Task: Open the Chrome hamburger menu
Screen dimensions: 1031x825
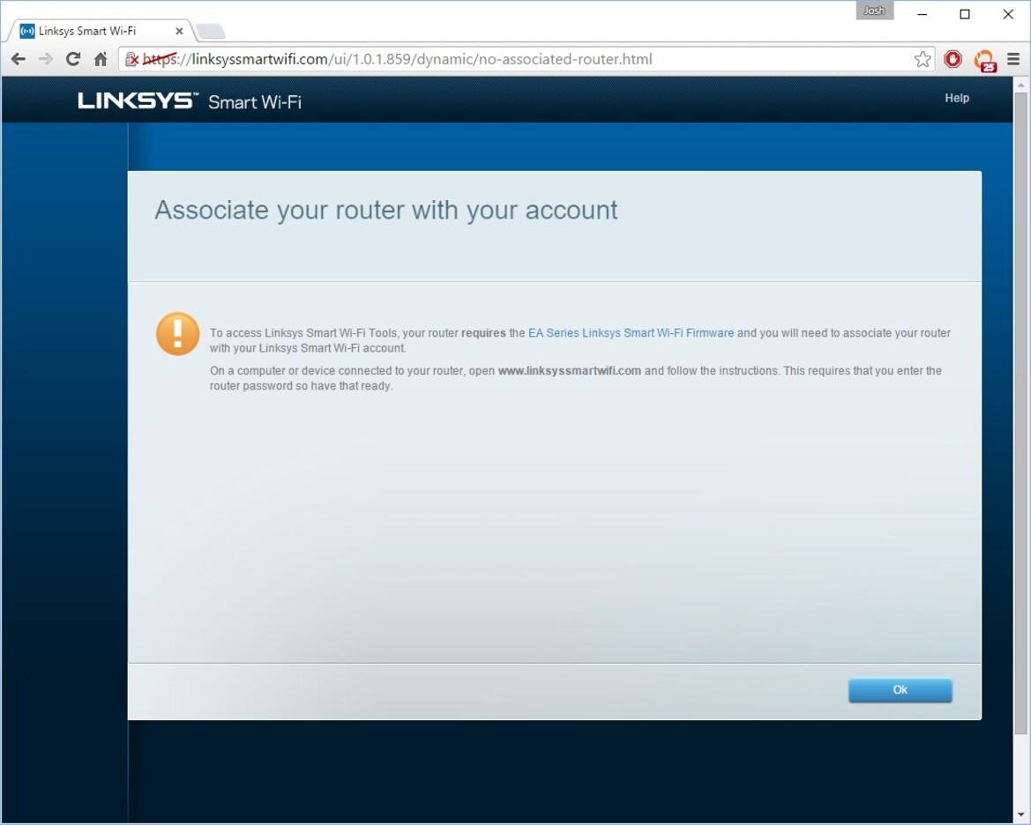Action: coord(1013,59)
